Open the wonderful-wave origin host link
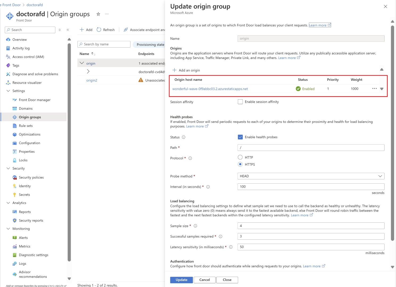The height and width of the screenshot is (287, 396). point(210,89)
